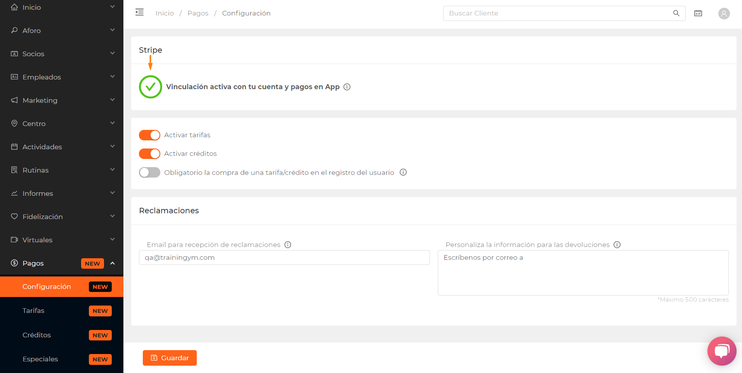
Task: Collapse the Pagos menu chevron
Action: coord(113,263)
